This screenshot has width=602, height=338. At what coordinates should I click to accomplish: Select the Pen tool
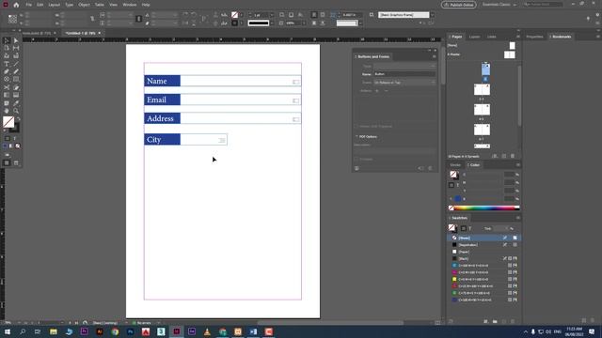pyautogui.click(x=7, y=71)
